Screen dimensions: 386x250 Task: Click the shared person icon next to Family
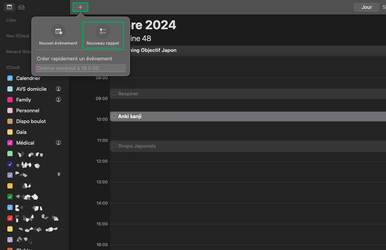58,100
